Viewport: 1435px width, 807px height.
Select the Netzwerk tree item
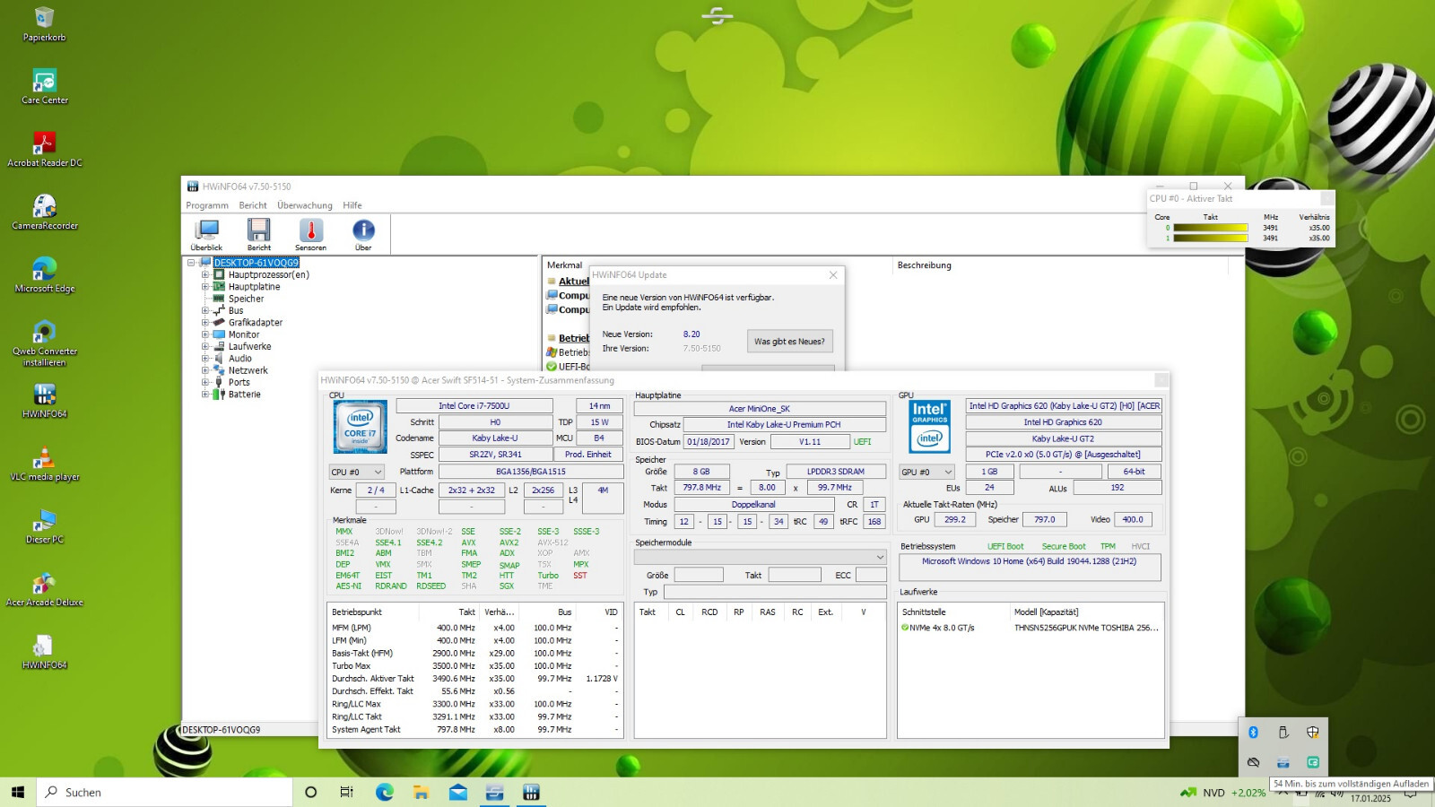coord(248,370)
